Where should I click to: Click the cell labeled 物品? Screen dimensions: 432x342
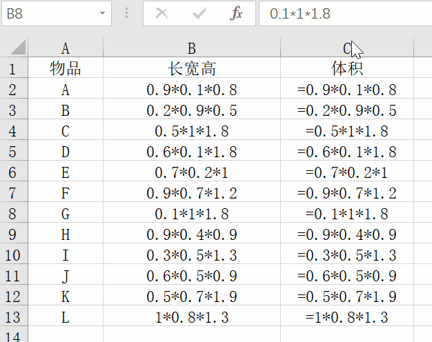[x=66, y=68]
